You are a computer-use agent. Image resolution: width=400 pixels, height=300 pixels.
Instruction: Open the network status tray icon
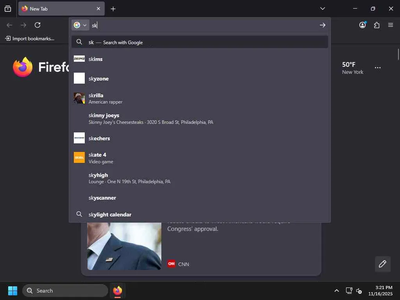click(349, 291)
